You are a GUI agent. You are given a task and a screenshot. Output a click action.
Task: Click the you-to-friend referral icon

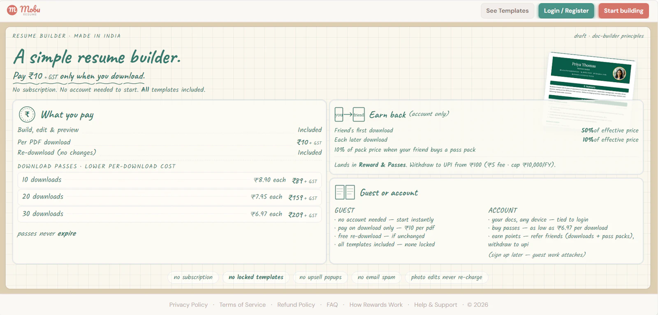point(350,115)
